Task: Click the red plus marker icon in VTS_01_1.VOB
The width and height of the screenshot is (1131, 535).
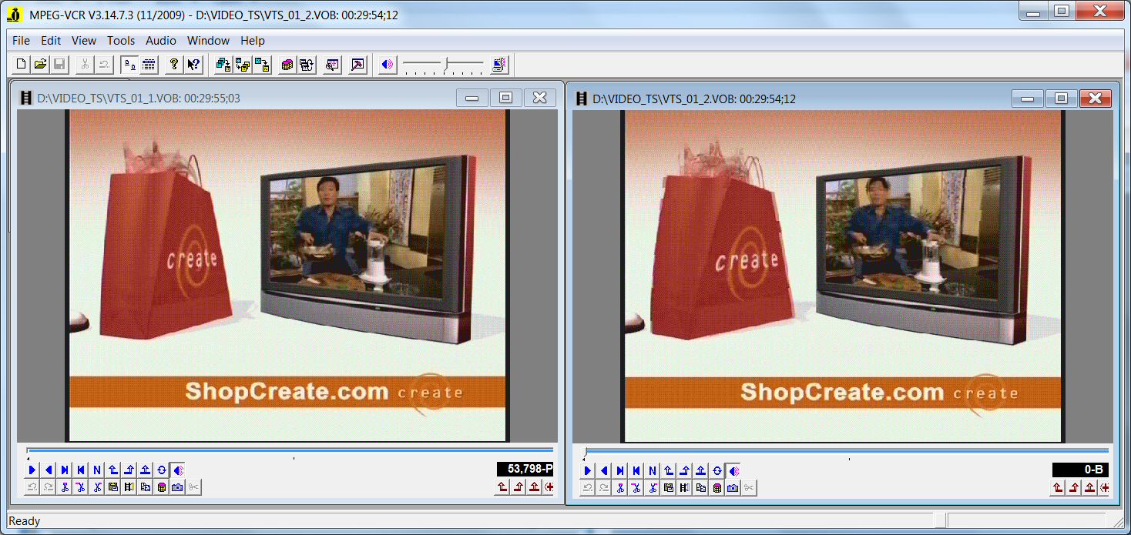Action: pyautogui.click(x=549, y=487)
